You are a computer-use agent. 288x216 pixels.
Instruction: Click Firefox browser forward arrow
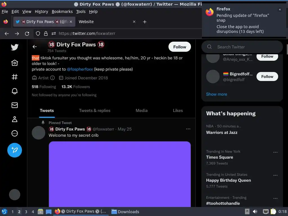(x=17, y=33)
